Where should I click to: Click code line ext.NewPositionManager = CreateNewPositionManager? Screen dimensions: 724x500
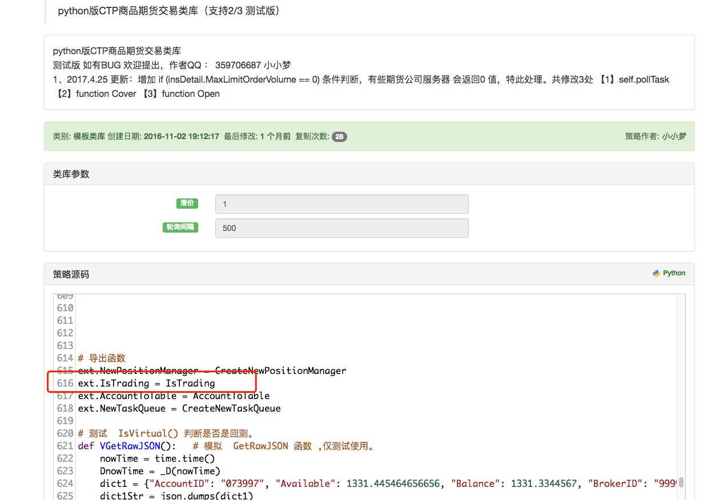pos(212,371)
